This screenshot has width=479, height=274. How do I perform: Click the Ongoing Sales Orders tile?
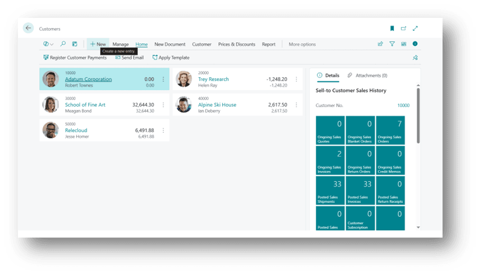tap(390, 130)
